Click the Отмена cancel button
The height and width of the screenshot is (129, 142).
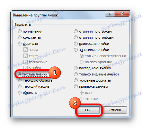coord(115,110)
